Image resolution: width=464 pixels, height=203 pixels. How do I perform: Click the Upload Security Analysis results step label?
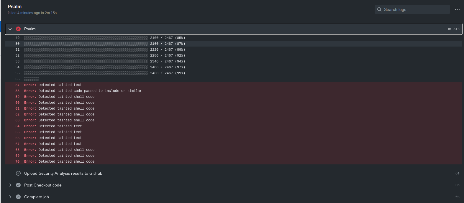[63, 173]
